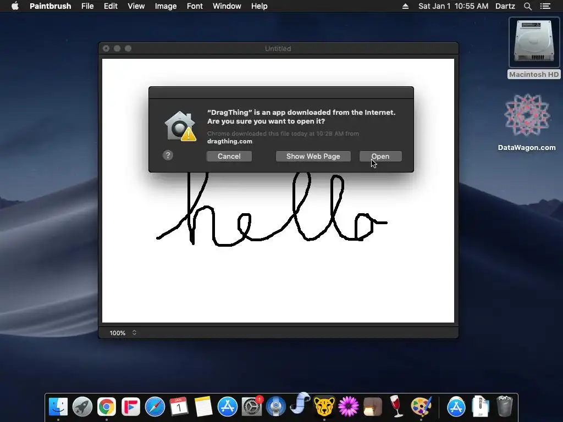Cancel opening DragThing
Image resolution: width=563 pixels, height=422 pixels.
(229, 156)
